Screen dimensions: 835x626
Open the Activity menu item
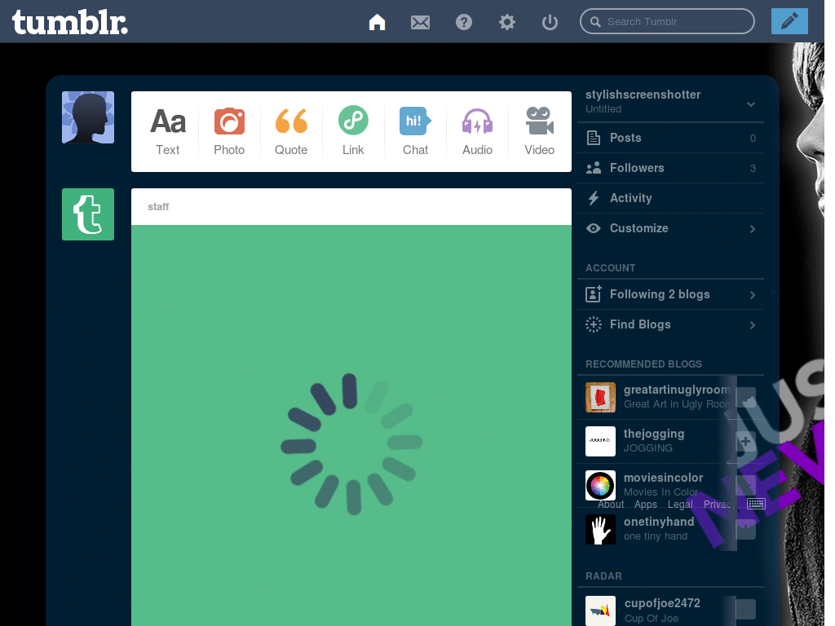(x=630, y=198)
